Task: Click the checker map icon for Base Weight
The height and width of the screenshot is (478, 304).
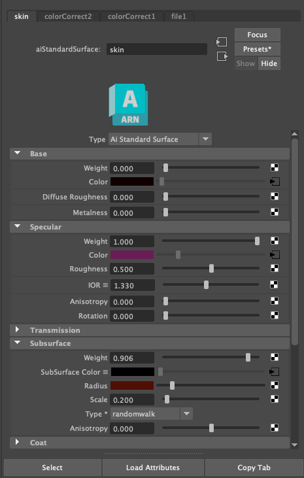Action: (275, 167)
